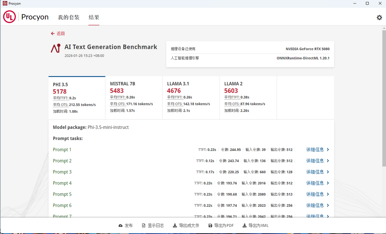Click the back arrow icon
The image size is (386, 234).
[x=53, y=33]
